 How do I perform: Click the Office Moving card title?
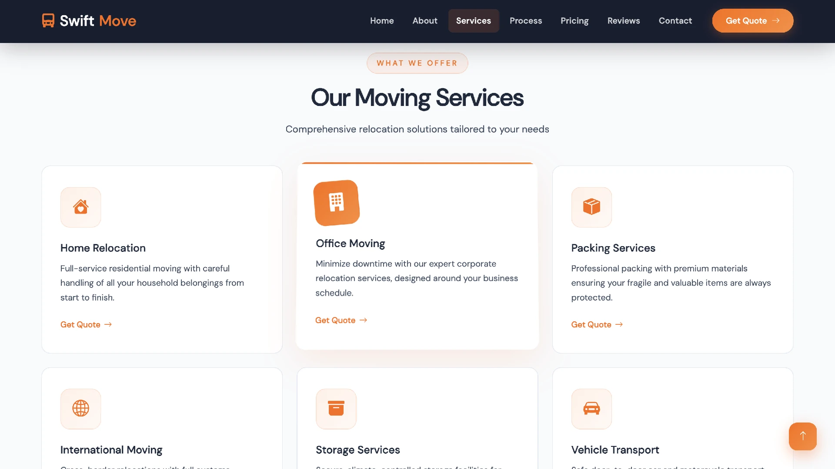(x=351, y=244)
